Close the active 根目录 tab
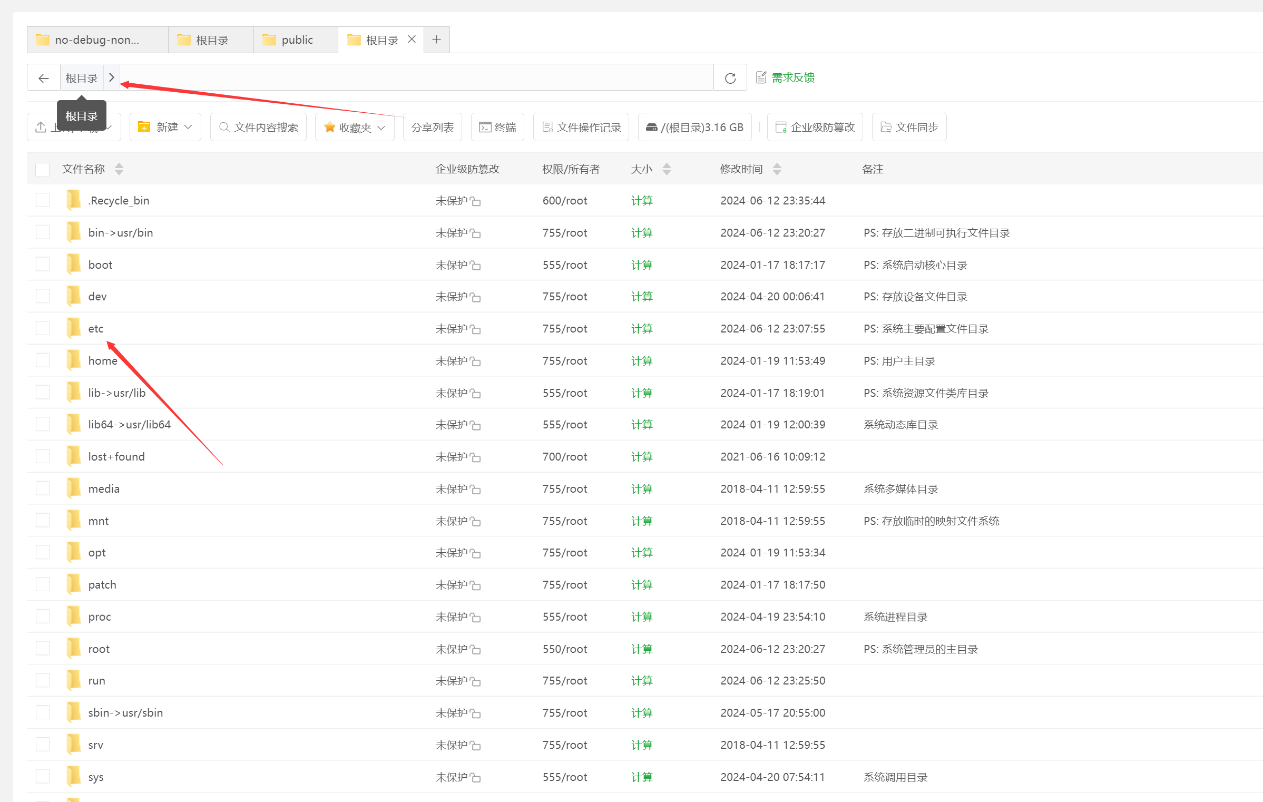The width and height of the screenshot is (1263, 802). tap(412, 40)
